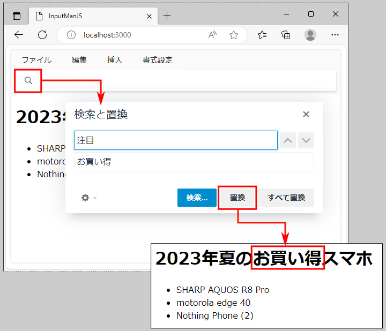The image size is (386, 331).
Task: Click the 検索... button
Action: (197, 198)
